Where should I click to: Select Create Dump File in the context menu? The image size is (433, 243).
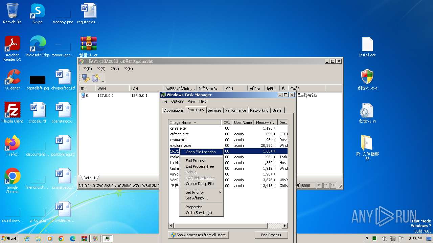point(202,184)
